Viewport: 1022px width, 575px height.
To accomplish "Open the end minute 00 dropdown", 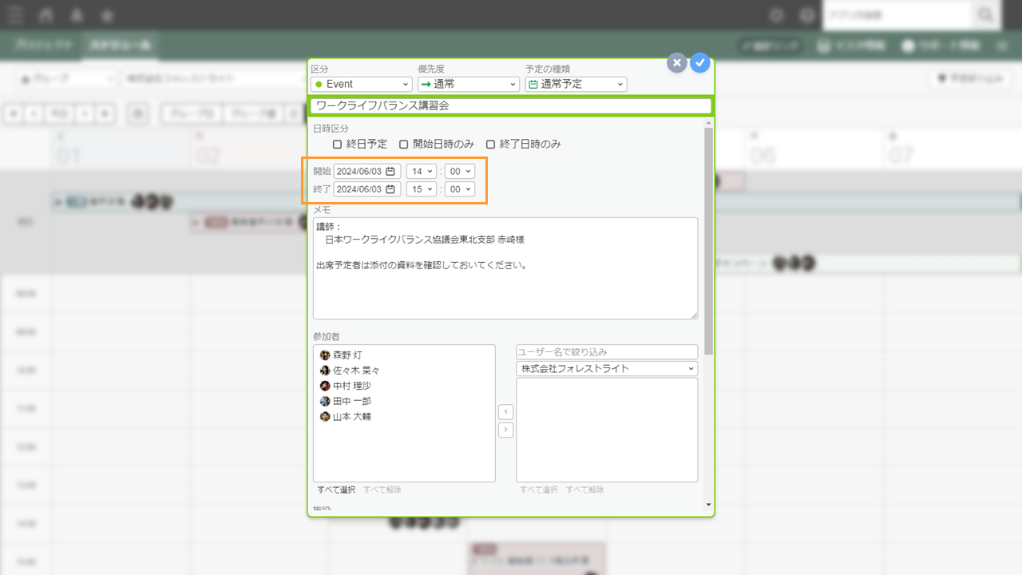I will pyautogui.click(x=459, y=189).
